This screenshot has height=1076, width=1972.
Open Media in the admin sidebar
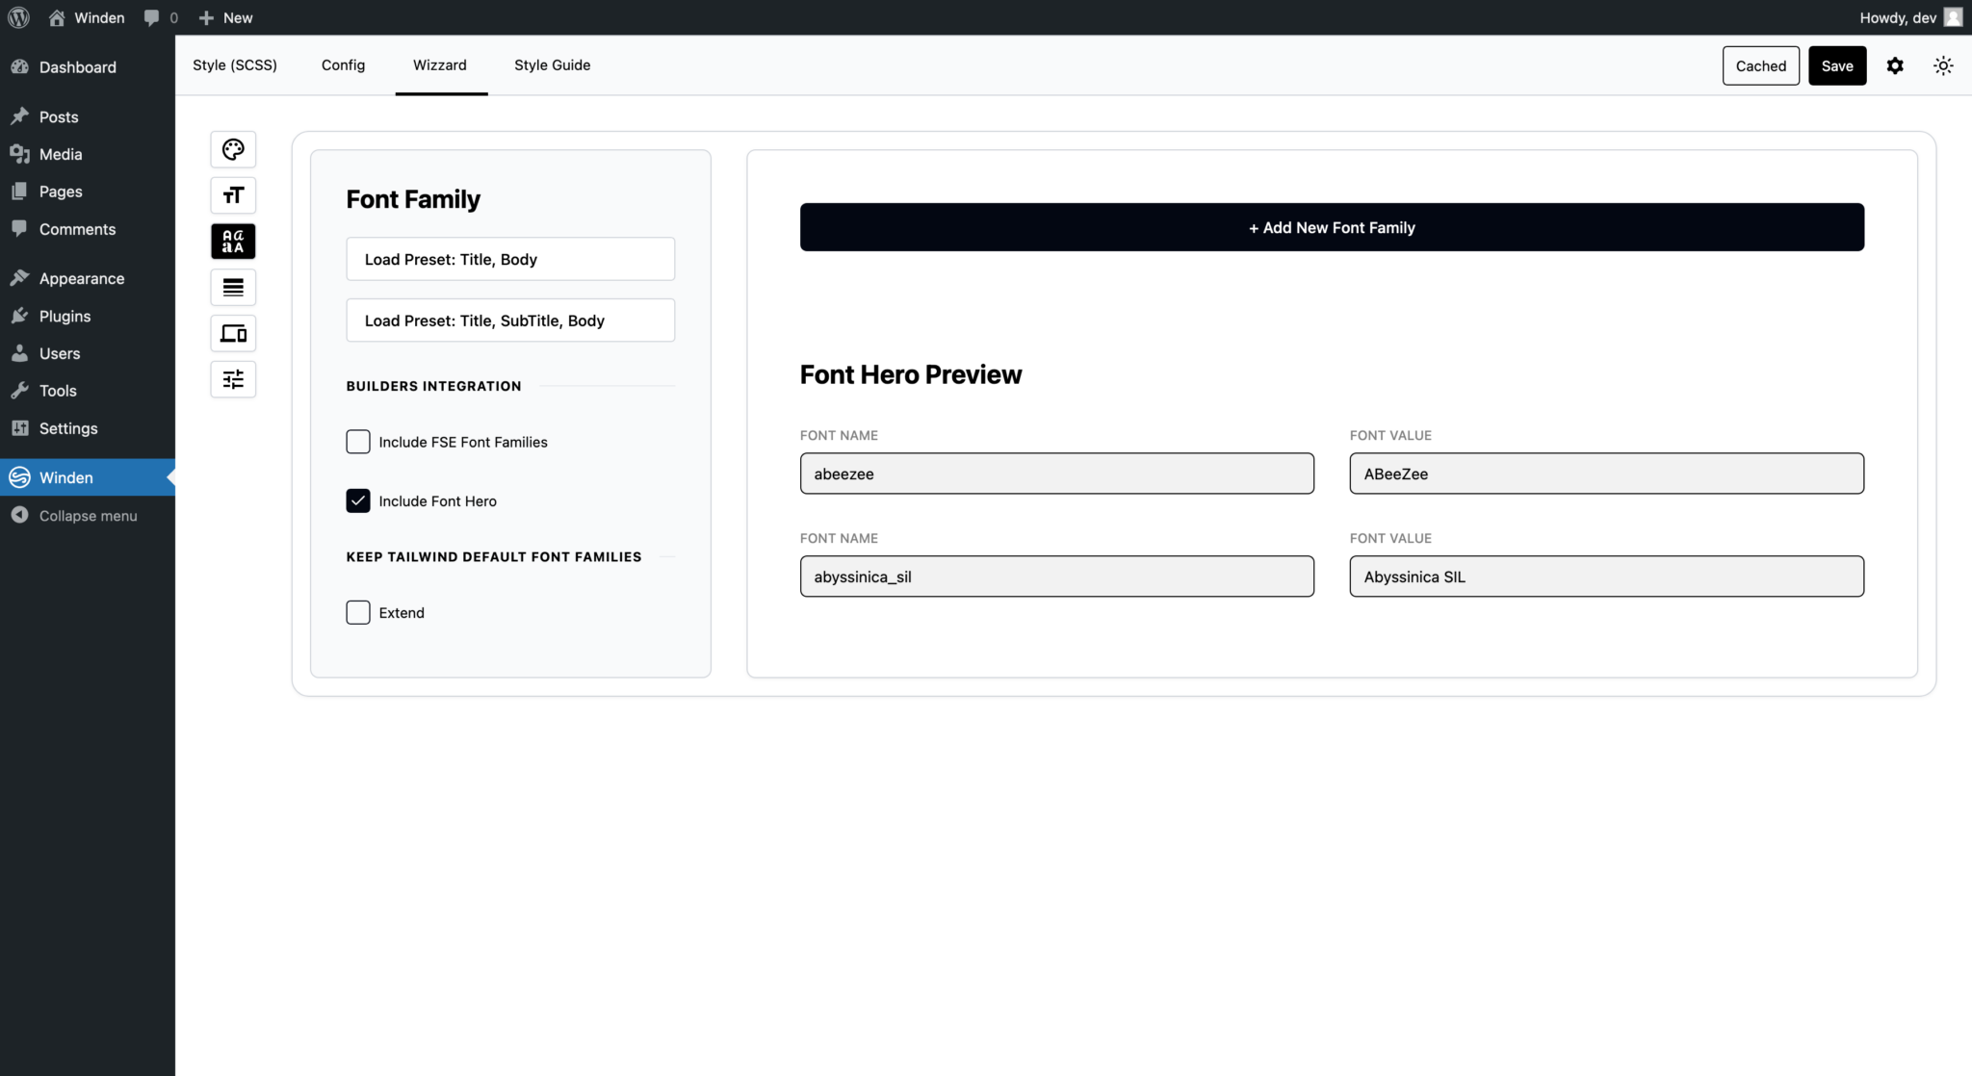click(88, 154)
